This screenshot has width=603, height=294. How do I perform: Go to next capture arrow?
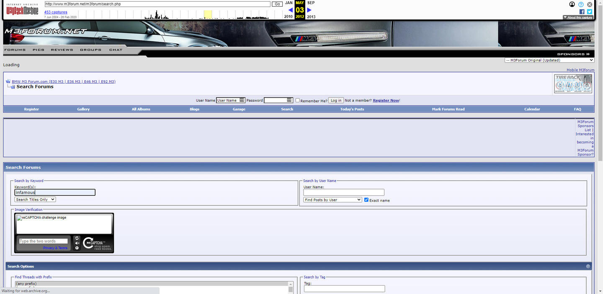pyautogui.click(x=309, y=10)
